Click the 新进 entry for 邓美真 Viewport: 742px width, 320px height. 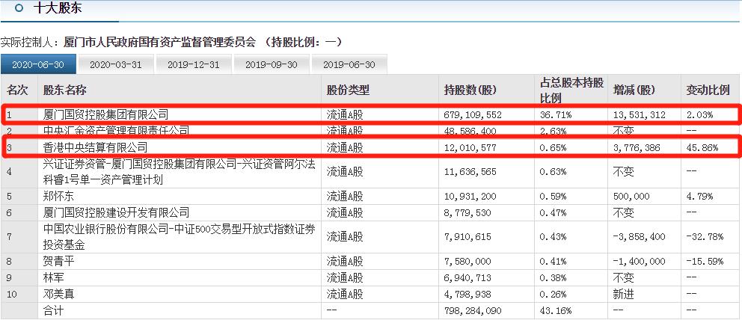[623, 294]
